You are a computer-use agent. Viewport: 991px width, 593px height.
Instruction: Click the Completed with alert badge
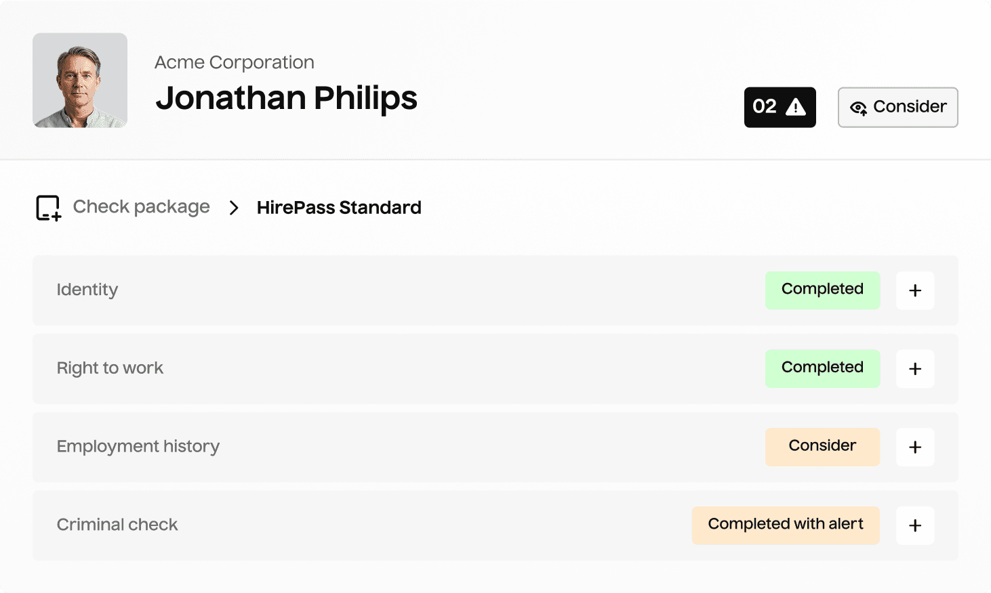(786, 525)
